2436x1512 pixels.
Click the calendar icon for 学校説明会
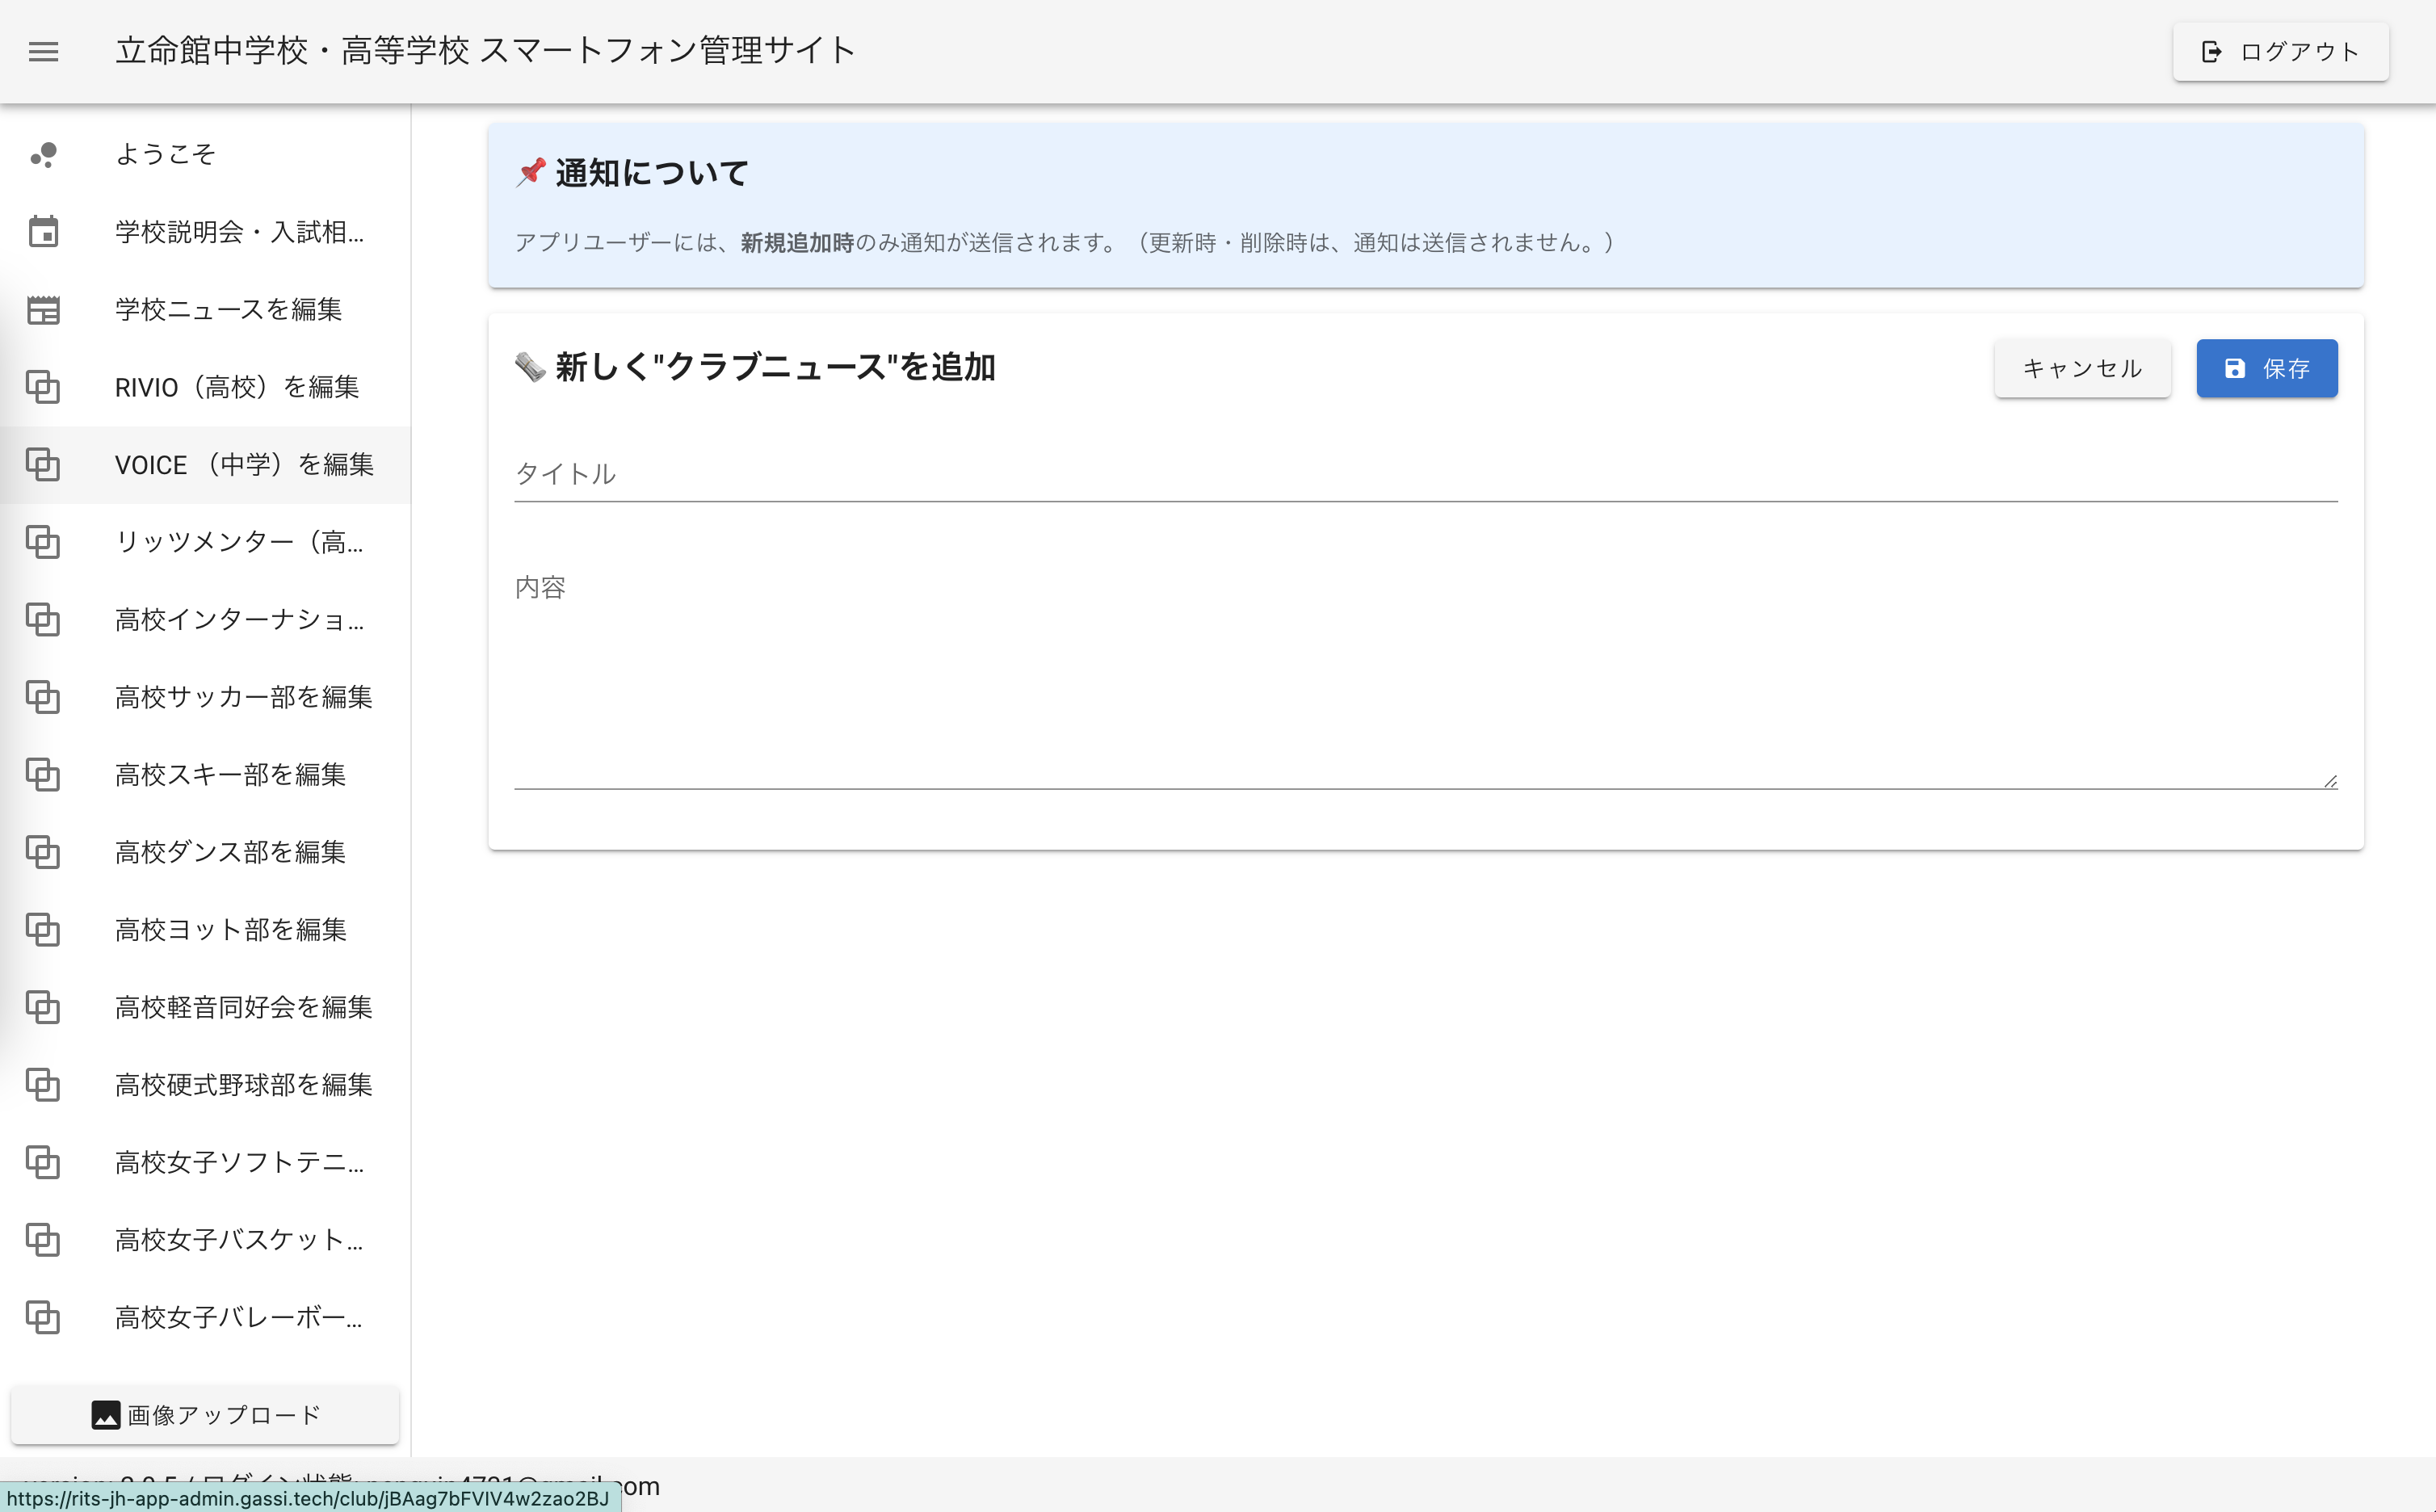pyautogui.click(x=43, y=232)
